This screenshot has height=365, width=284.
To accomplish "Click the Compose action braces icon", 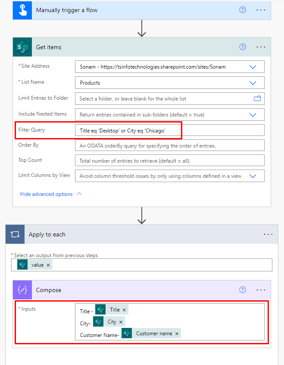I will coord(22,290).
